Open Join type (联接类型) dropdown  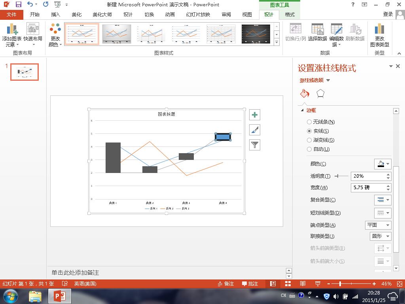pyautogui.click(x=380, y=236)
